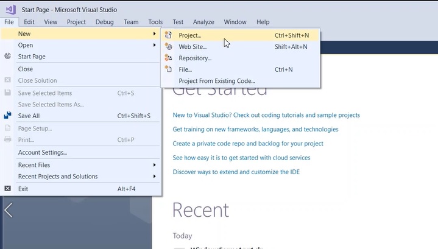
Task: Click the Start Page icon in File menu
Action: point(7,56)
